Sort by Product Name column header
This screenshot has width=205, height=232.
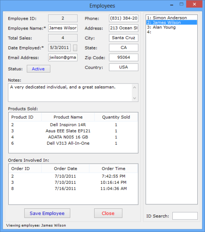[68, 117]
